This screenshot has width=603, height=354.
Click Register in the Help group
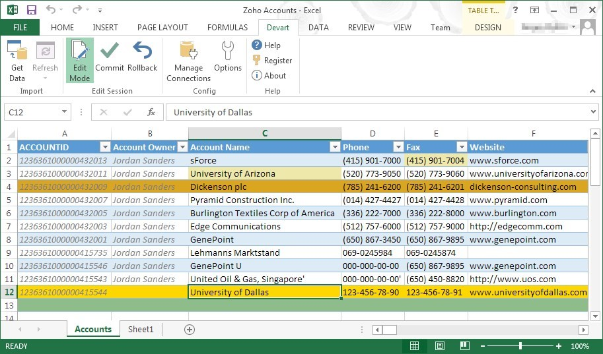pyautogui.click(x=272, y=60)
